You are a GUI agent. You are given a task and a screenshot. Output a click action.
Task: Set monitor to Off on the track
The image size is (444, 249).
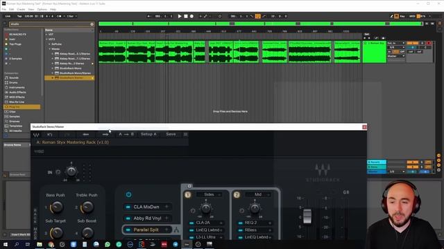pos(402,52)
